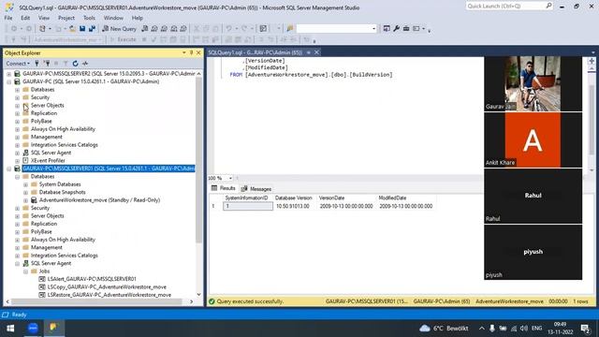Close the Object Explorer panel
This screenshot has width=599, height=337.
(x=198, y=52)
